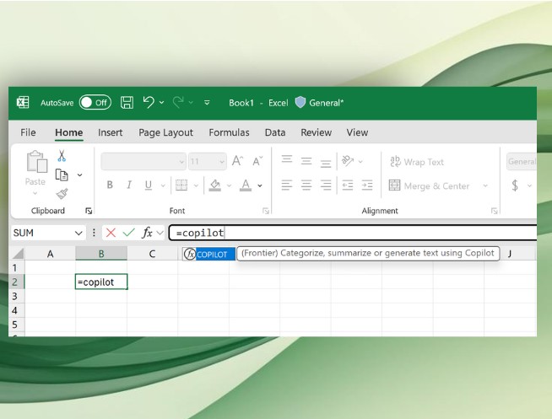Expand the Underline style dropdown
Screen dimensions: 552x419
coord(163,185)
